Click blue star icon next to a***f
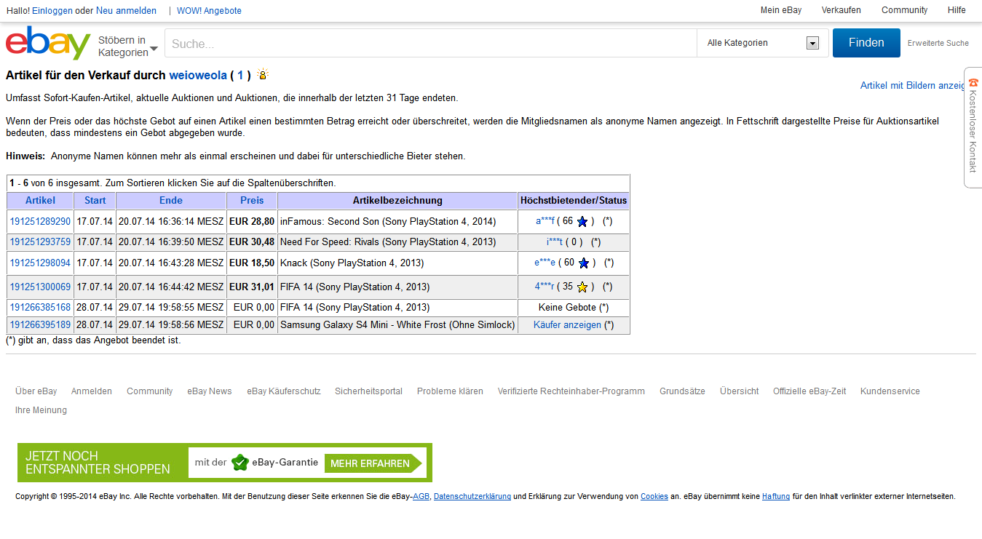This screenshot has width=982, height=539. 582,222
